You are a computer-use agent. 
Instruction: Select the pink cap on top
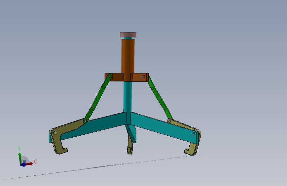coord(128,35)
